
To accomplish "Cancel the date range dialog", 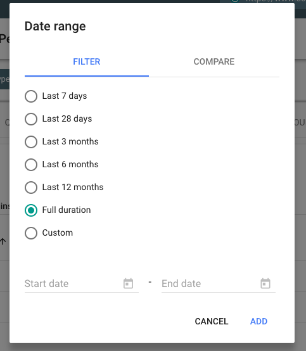I will click(212, 321).
